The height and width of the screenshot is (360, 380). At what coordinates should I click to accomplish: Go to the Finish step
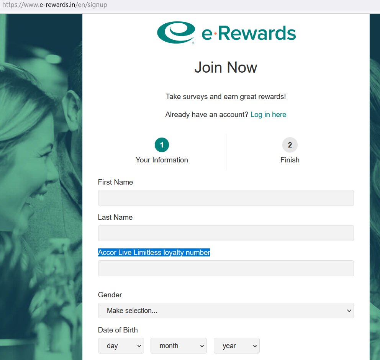coord(290,160)
